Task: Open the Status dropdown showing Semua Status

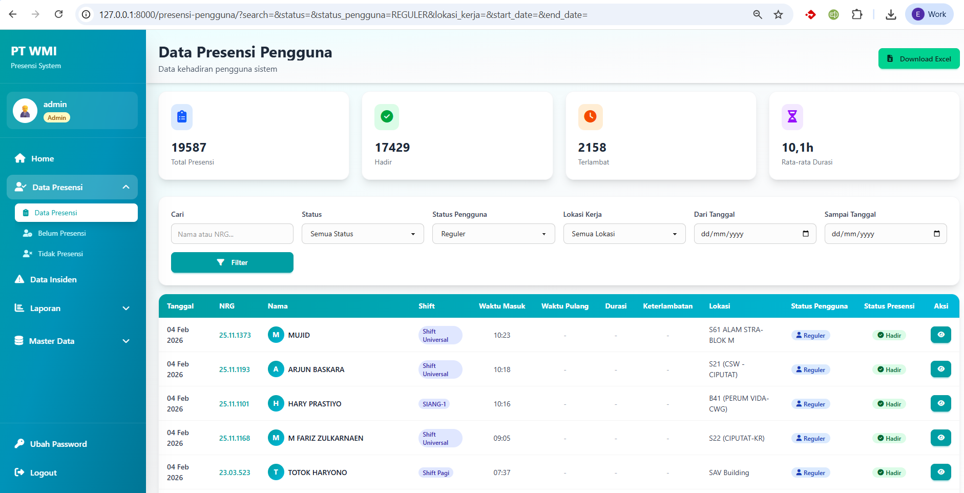Action: [x=363, y=234]
